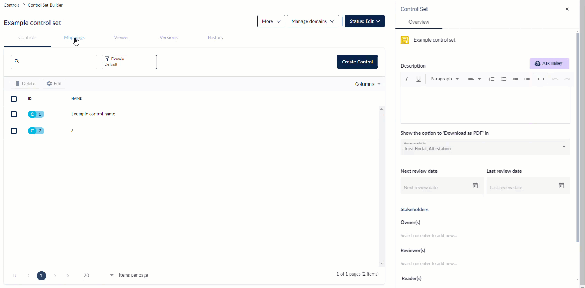585x288 pixels.
Task: Open the Manage domains dropdown
Action: 313,21
